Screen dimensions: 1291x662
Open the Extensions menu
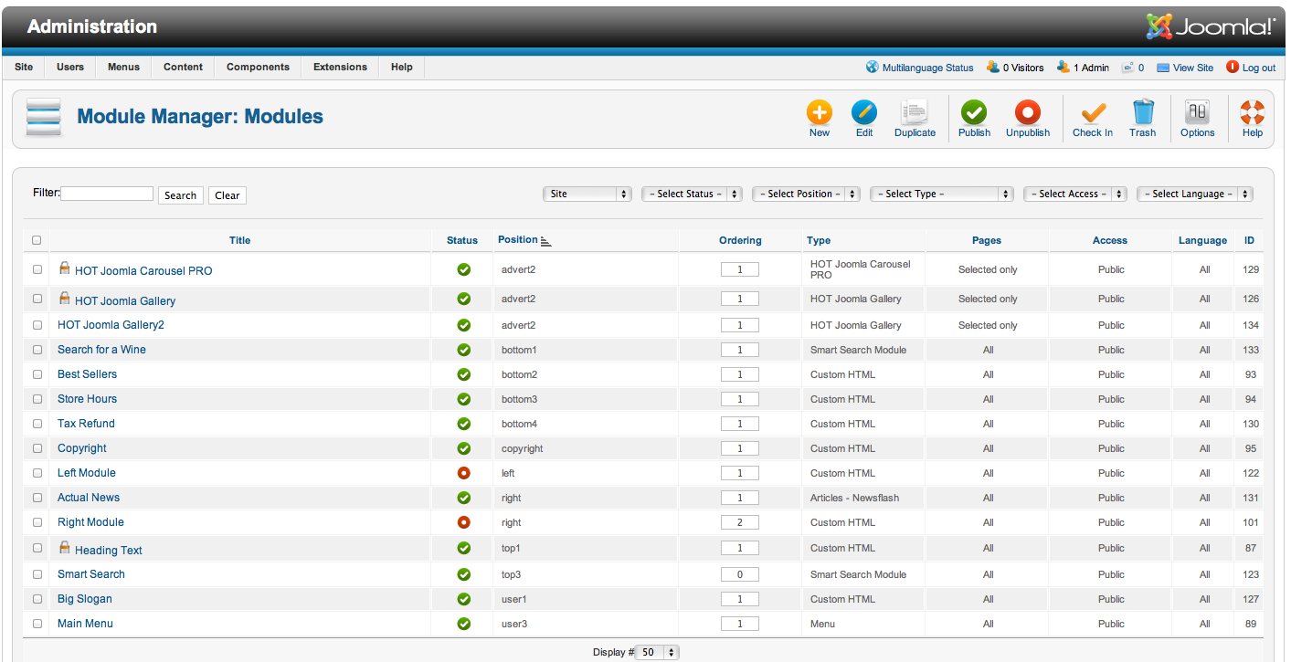[340, 67]
